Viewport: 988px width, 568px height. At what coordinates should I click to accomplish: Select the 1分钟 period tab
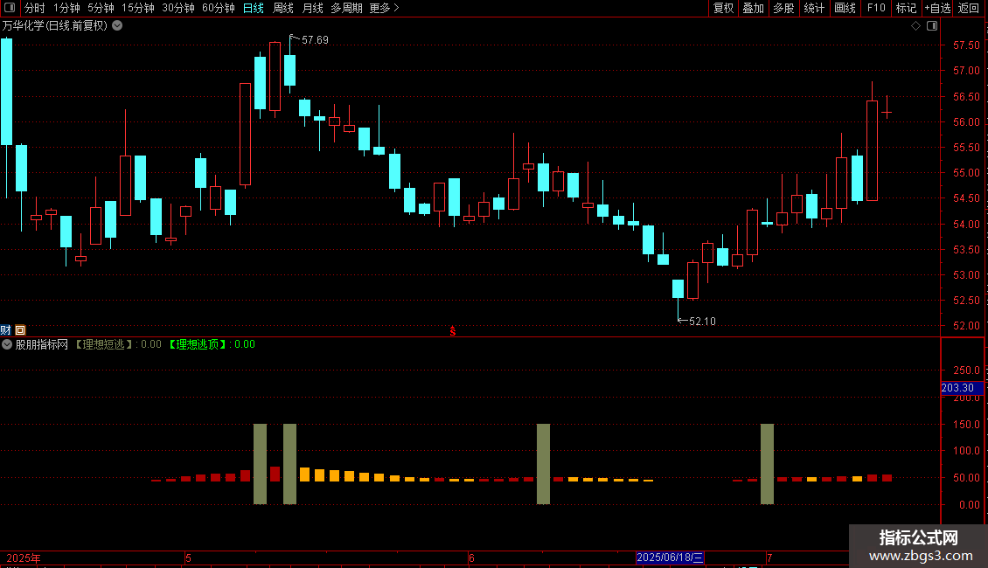pos(66,8)
